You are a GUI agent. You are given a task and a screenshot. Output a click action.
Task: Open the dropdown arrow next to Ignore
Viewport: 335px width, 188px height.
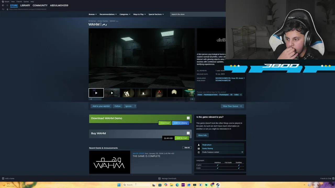[135, 106]
